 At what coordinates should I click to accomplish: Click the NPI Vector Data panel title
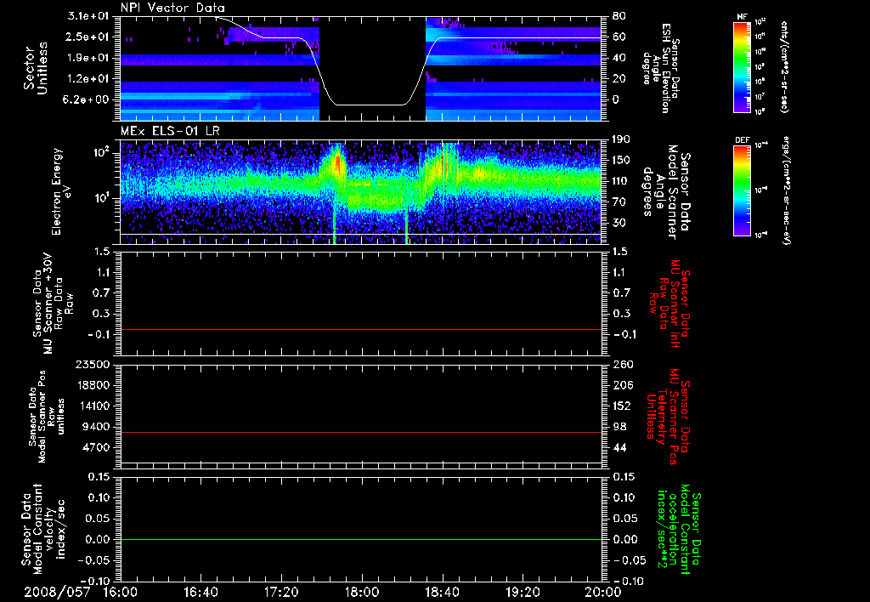click(x=172, y=8)
